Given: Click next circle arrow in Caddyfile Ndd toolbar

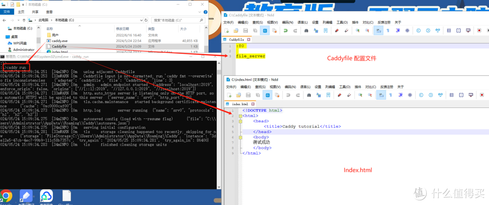Looking at the screenshot, I should coord(428,31).
